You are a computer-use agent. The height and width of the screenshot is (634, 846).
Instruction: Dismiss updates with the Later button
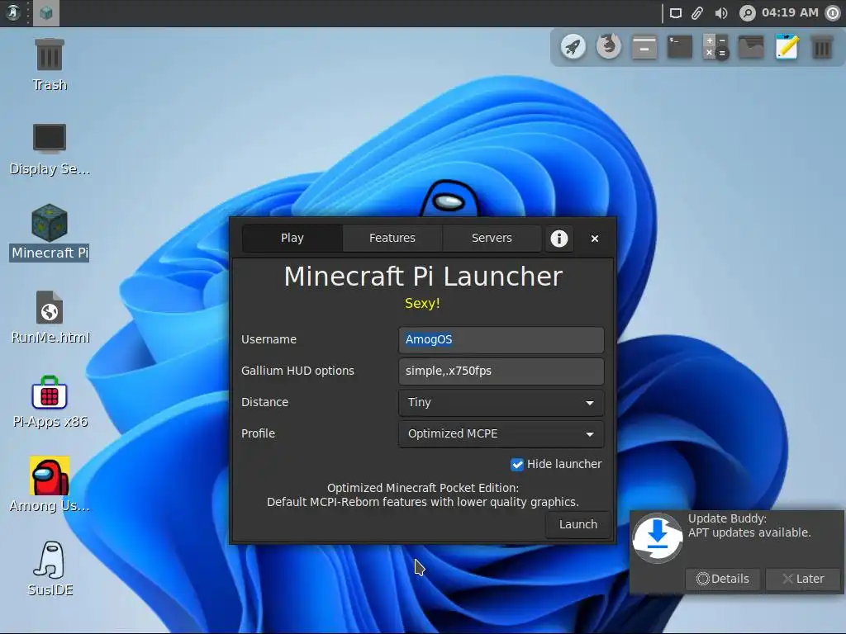point(803,579)
